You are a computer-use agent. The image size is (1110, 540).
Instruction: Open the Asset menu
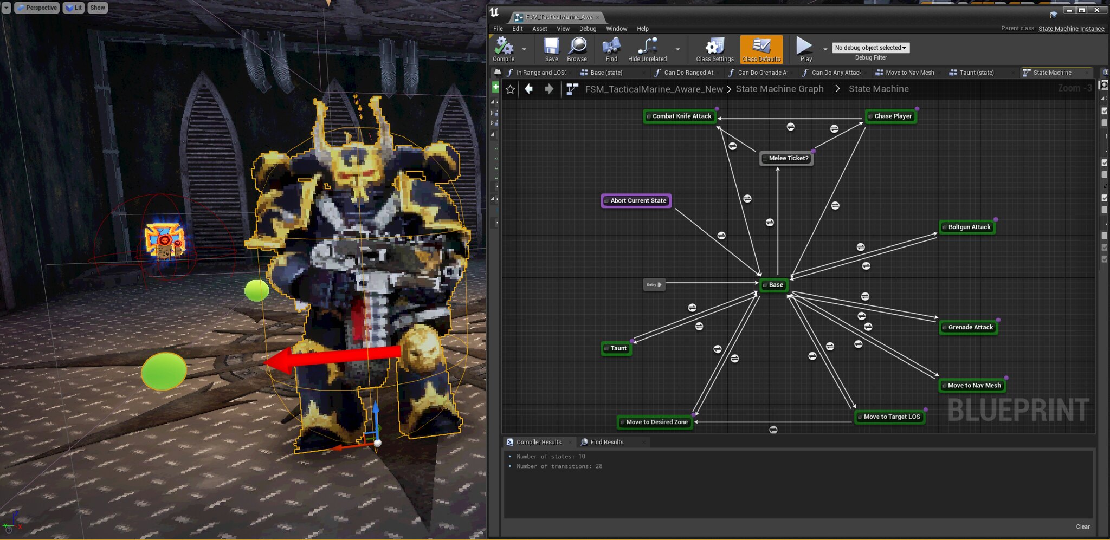(x=539, y=29)
